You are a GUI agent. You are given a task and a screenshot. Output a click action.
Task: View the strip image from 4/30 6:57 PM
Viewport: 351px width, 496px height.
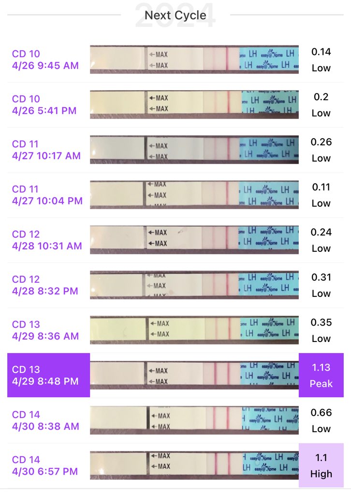click(194, 465)
